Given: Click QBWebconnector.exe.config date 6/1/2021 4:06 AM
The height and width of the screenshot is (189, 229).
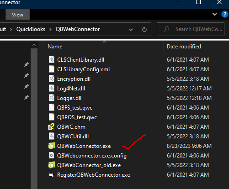Looking at the screenshot, I should [188, 156].
